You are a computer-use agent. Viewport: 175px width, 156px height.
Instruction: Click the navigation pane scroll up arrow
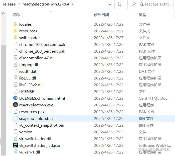(x=3, y=13)
